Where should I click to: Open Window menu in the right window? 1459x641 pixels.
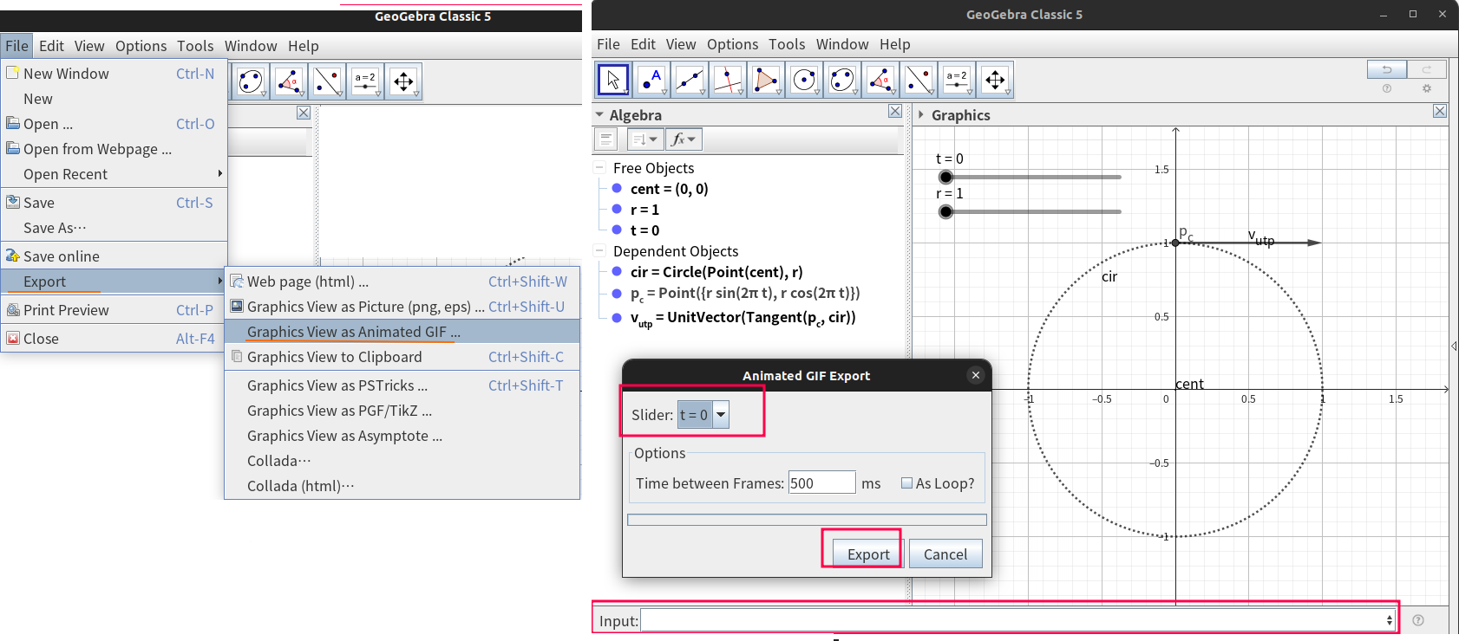[842, 44]
